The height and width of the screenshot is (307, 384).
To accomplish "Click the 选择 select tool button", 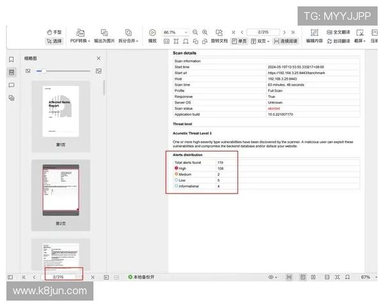I will coord(54,41).
